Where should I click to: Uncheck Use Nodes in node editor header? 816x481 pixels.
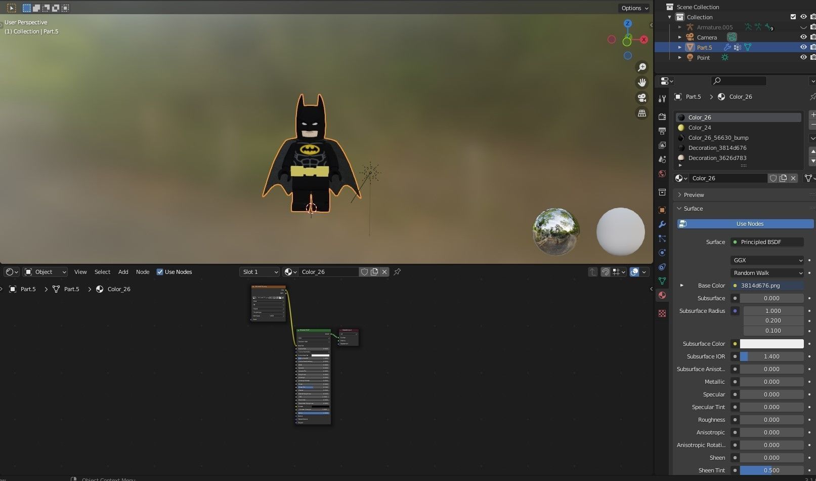(x=160, y=272)
